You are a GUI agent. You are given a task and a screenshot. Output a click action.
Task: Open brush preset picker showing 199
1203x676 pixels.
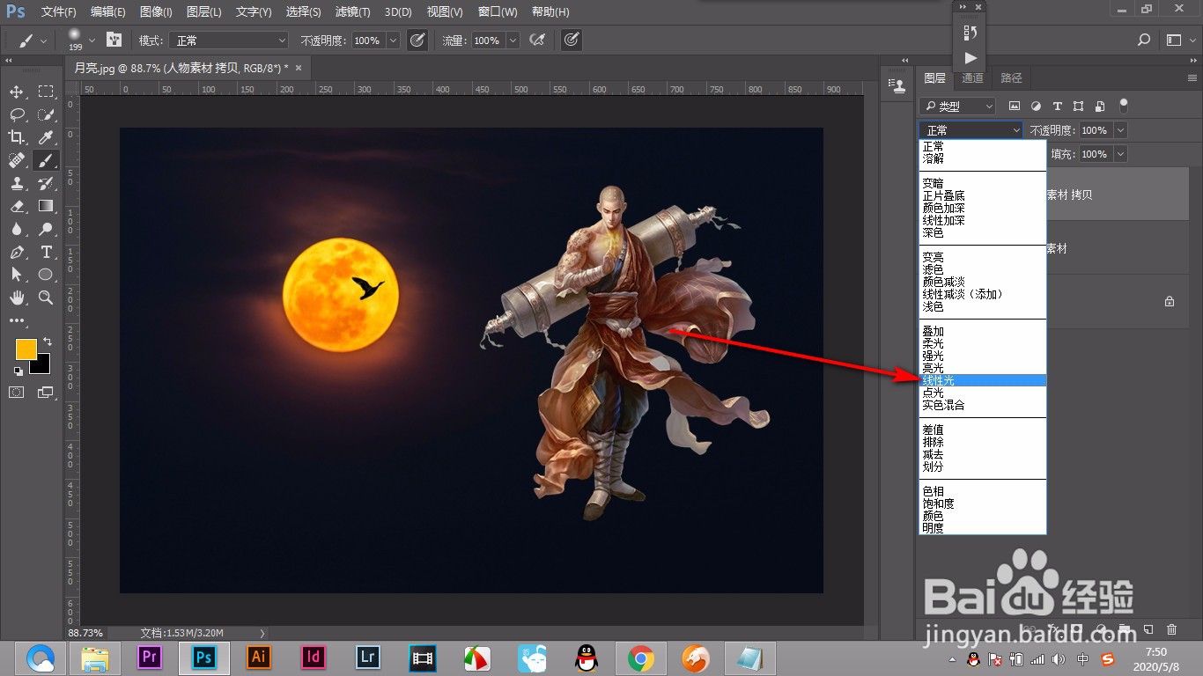pos(81,40)
